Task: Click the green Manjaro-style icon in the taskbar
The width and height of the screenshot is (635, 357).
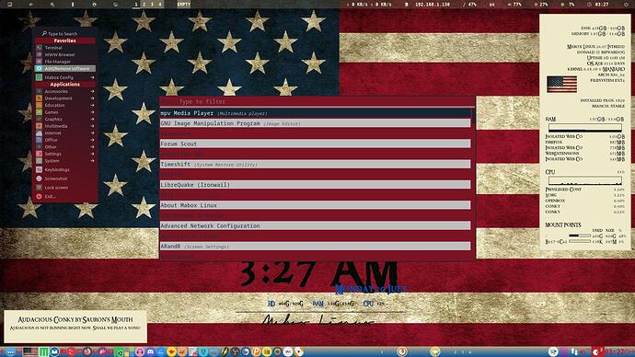Action: (43, 351)
